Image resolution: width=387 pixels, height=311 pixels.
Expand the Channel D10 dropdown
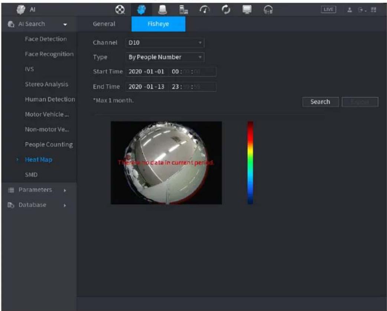[x=165, y=43]
